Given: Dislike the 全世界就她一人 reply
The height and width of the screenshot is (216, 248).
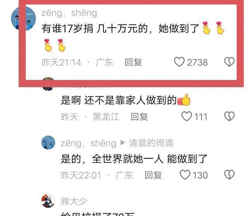Looking at the screenshot, I should click(x=229, y=175).
